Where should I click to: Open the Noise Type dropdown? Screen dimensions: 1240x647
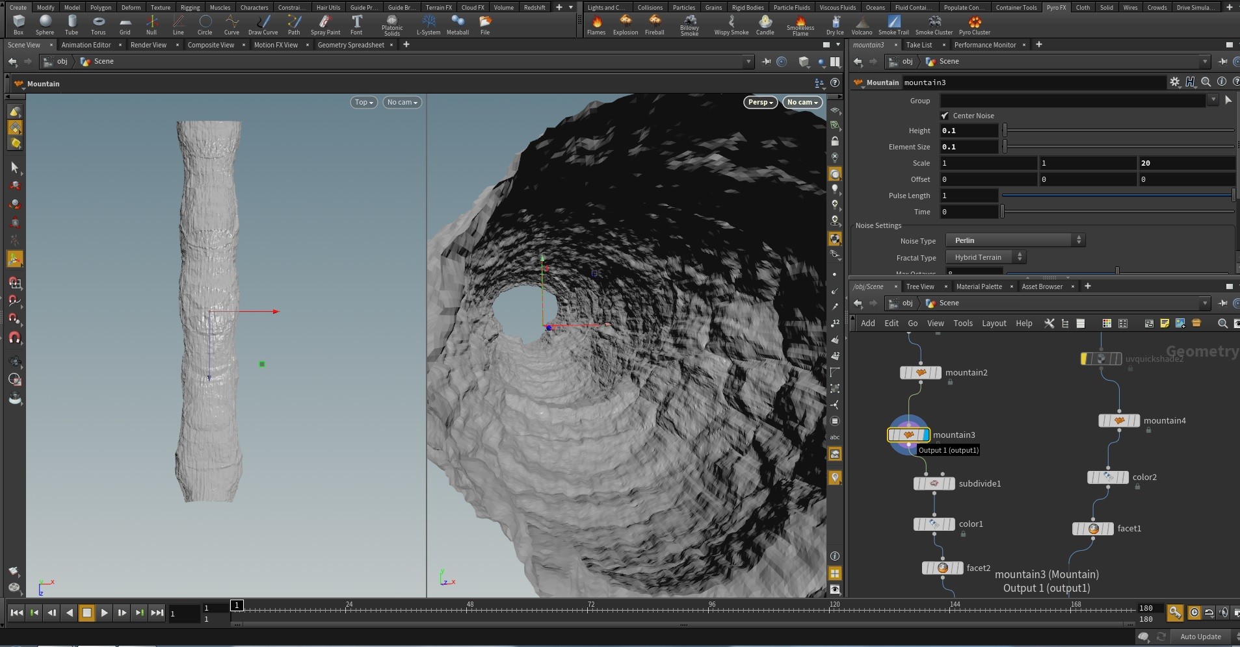[1015, 240]
